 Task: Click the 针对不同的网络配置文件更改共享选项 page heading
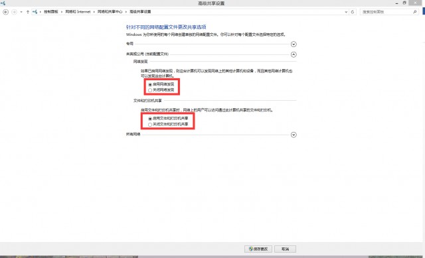(x=166, y=27)
